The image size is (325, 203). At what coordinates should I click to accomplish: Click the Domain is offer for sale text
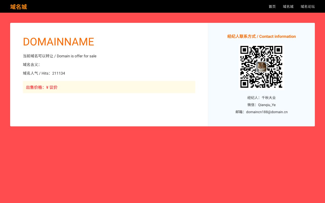pos(76,56)
